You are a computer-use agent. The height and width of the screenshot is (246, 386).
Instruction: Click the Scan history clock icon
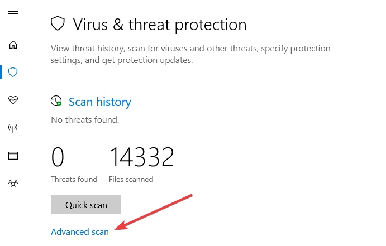coord(56,102)
